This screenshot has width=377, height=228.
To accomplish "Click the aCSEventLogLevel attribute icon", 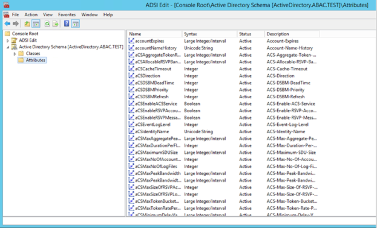I will [132, 124].
